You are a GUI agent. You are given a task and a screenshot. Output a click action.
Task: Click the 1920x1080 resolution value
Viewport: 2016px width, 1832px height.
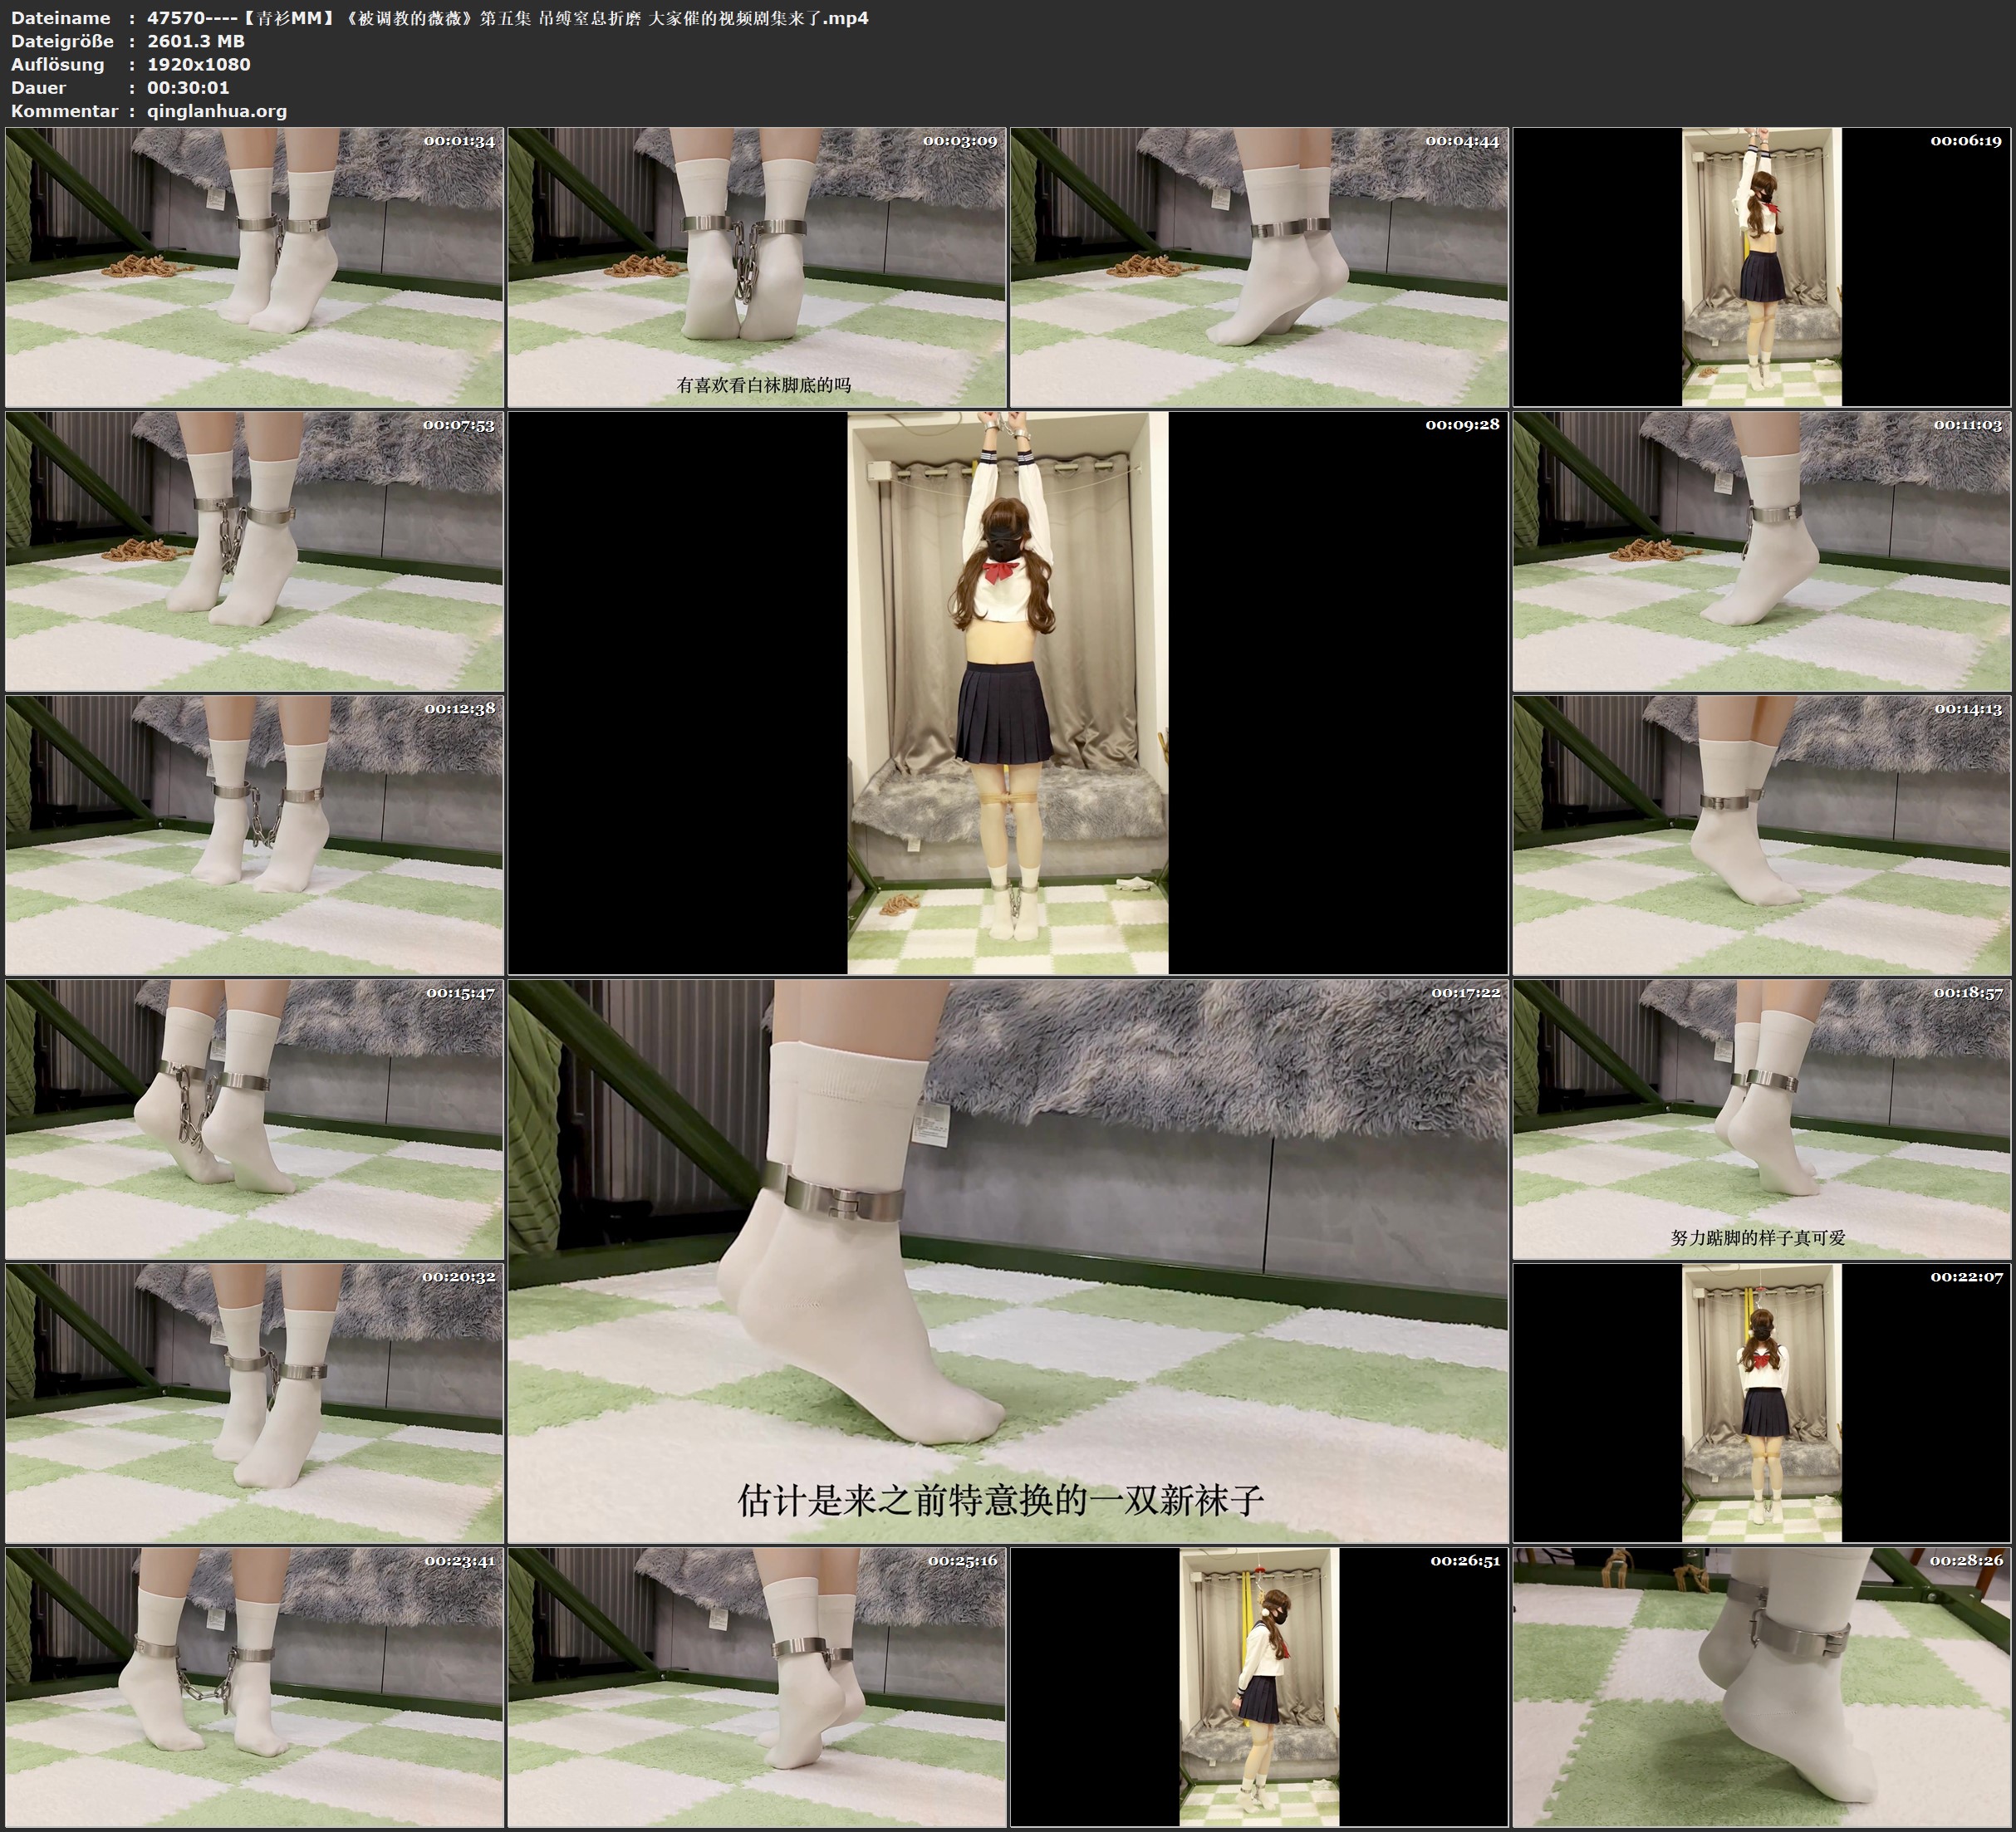(198, 64)
